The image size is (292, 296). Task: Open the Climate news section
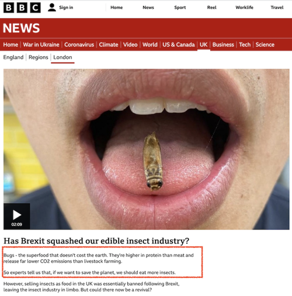click(109, 45)
